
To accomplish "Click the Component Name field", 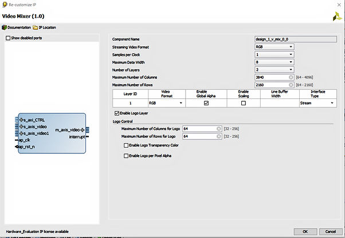I will 296,39.
